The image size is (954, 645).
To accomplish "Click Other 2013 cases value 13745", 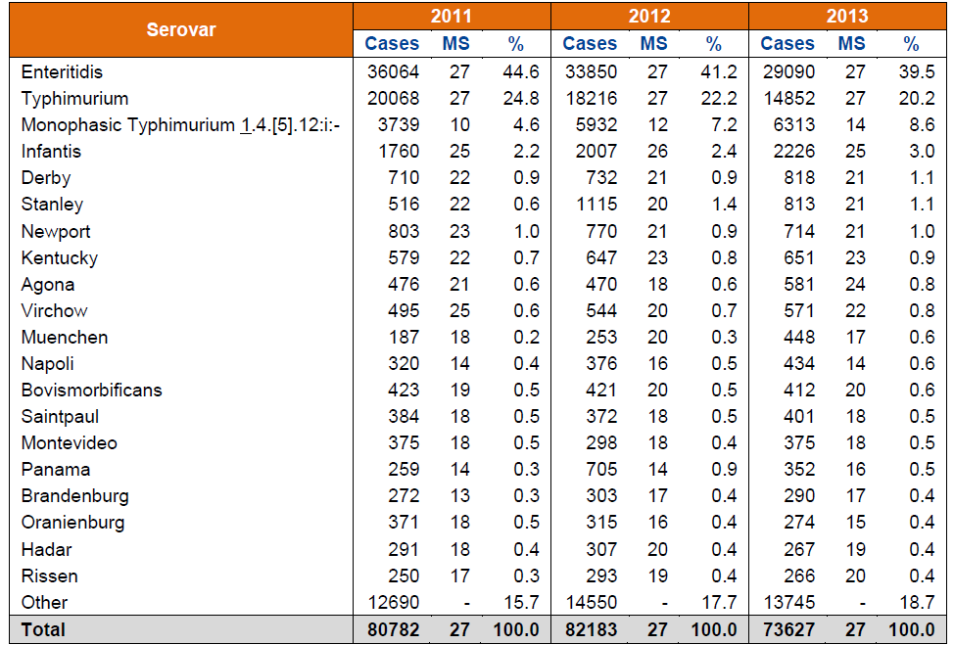I will [x=788, y=603].
